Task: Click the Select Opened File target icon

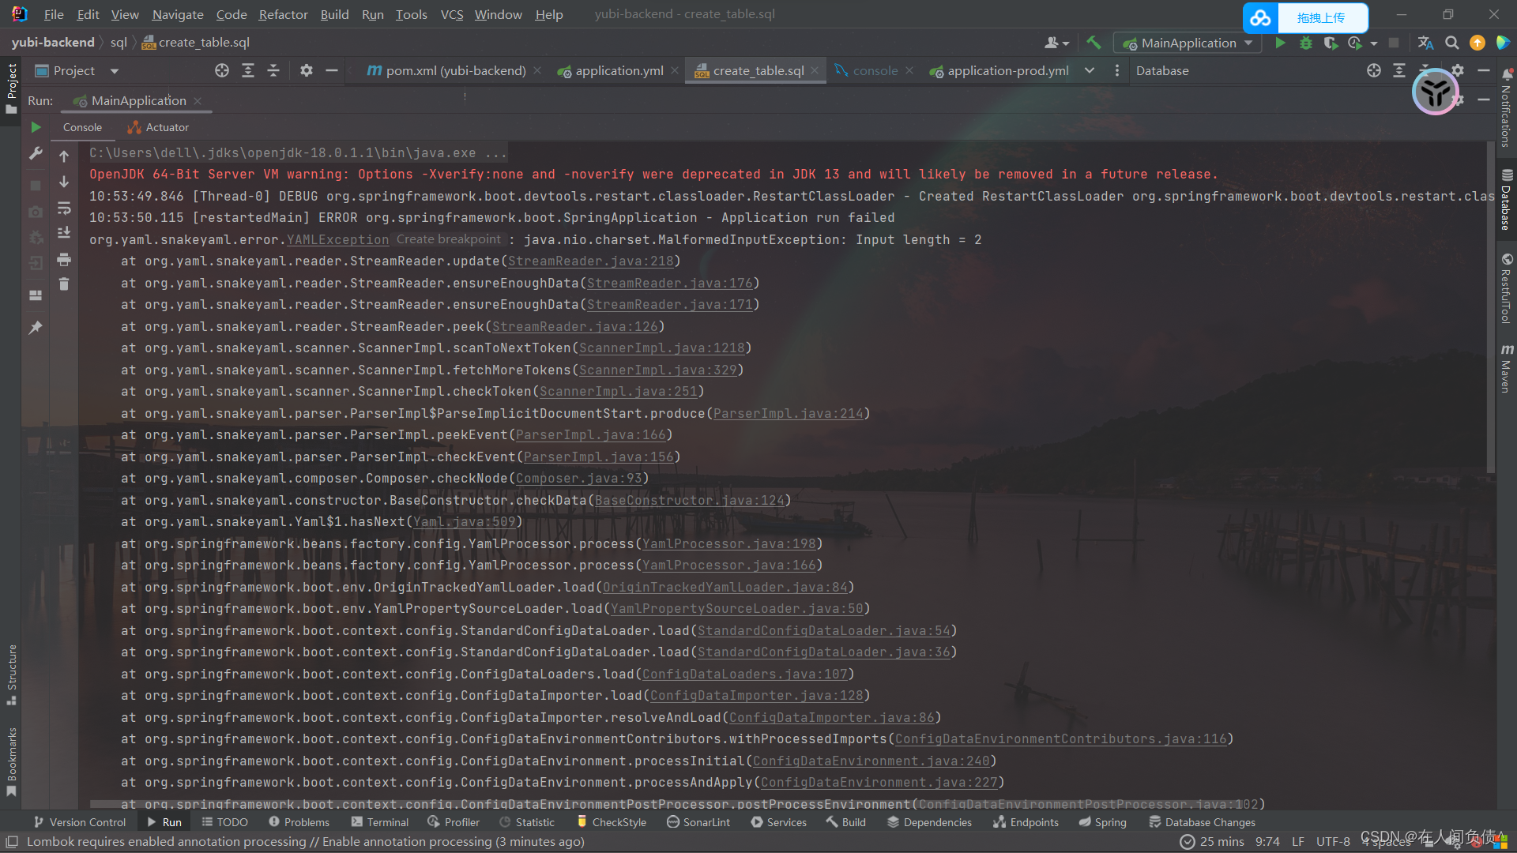Action: 222,71
